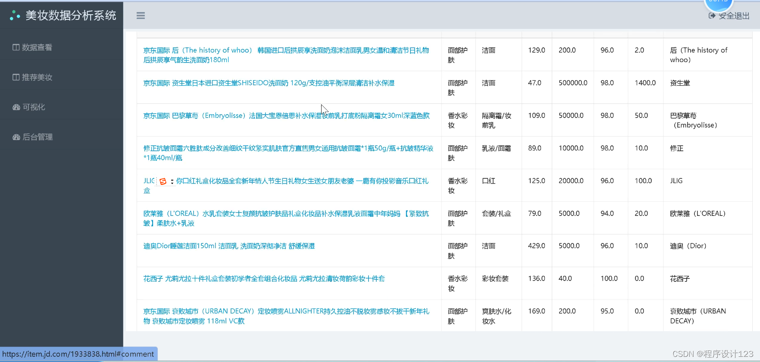
Task: Click the 95.0 rating cell
Action: coord(607,311)
